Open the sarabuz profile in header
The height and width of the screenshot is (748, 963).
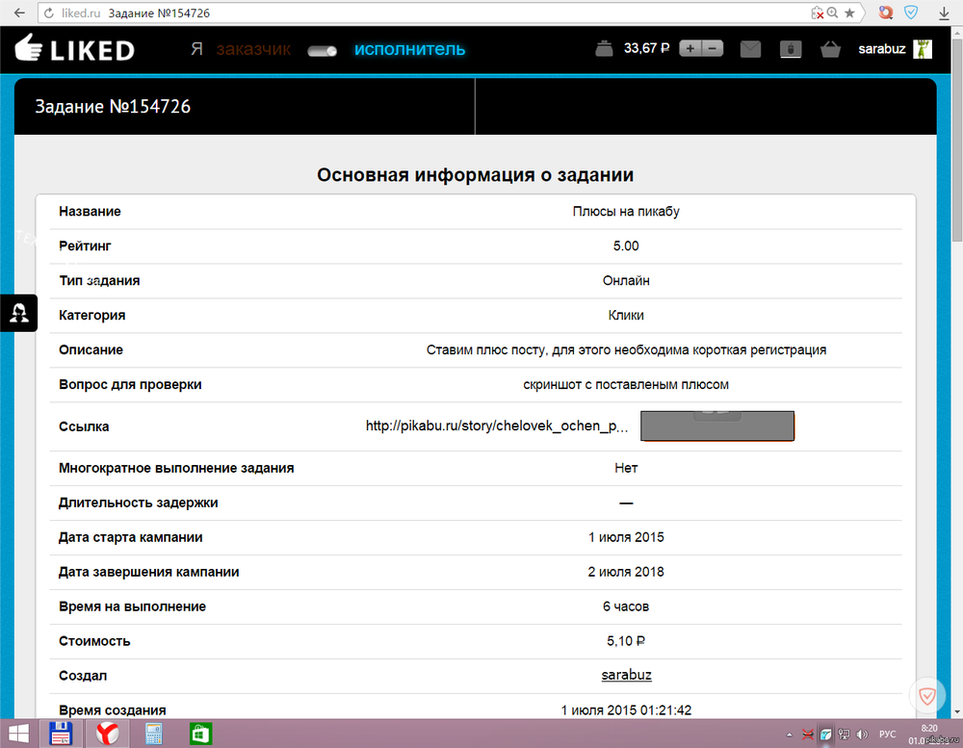click(881, 49)
